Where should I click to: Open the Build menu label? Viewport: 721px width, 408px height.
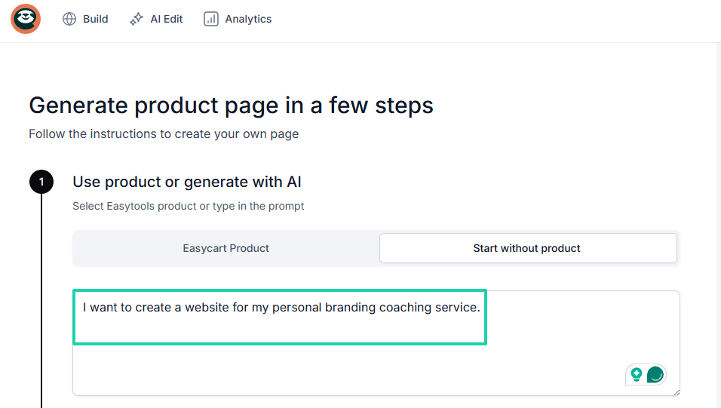pyautogui.click(x=96, y=19)
